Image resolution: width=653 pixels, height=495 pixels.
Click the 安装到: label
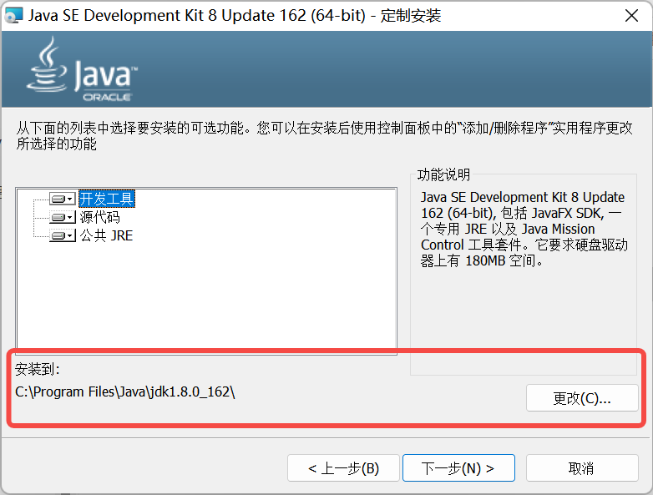coord(38,369)
